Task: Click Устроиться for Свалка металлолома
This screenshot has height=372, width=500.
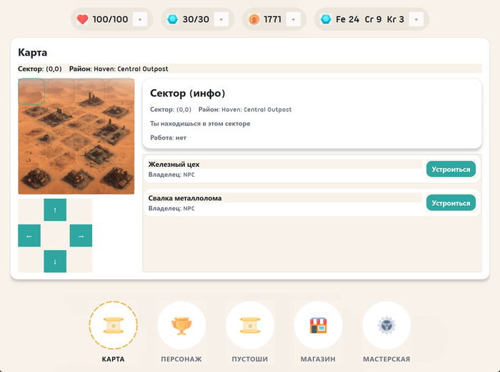Action: coord(451,202)
